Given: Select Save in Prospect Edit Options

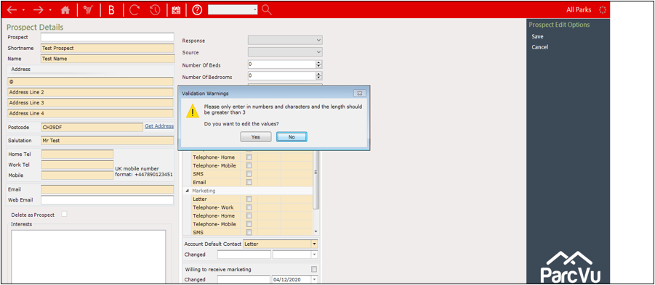Looking at the screenshot, I should point(537,37).
